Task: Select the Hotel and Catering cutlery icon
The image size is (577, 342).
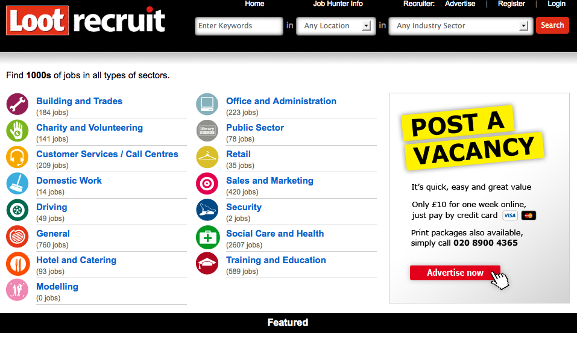Action: (x=17, y=263)
